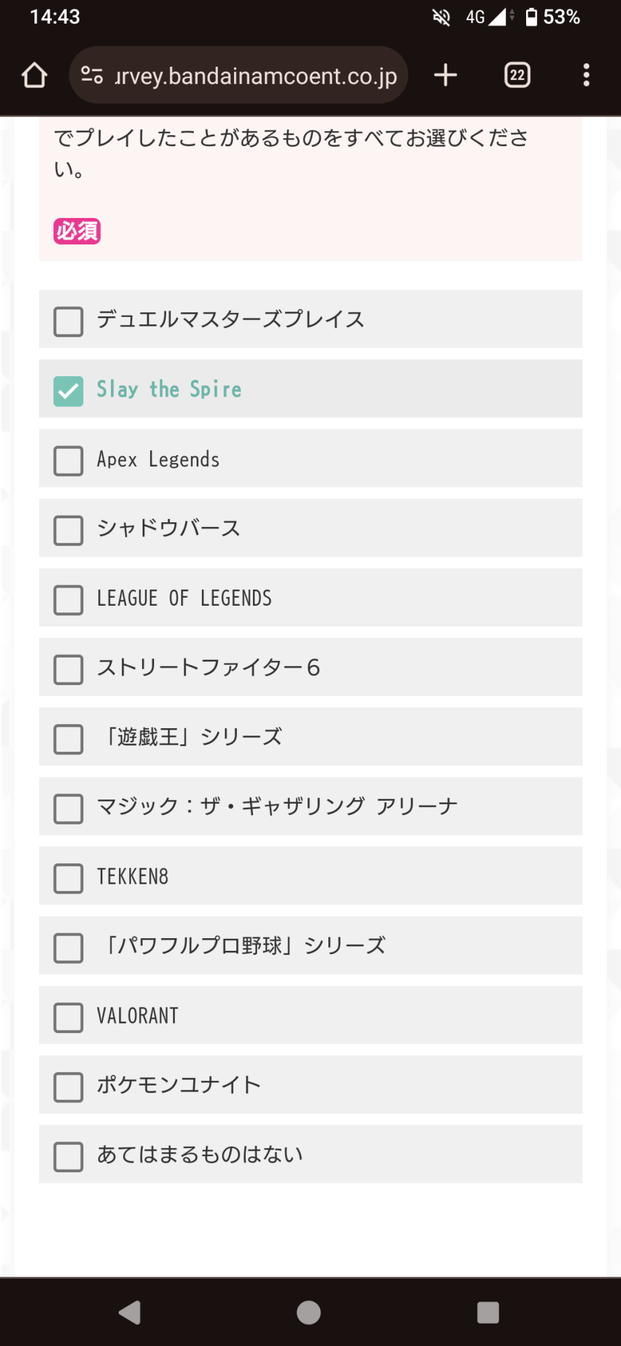Open the site information icon in address bar
621x1346 pixels.
92,75
